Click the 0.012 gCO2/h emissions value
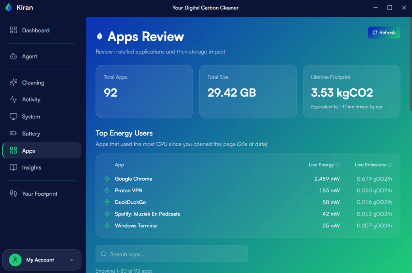The height and width of the screenshot is (273, 412). tap(374, 214)
